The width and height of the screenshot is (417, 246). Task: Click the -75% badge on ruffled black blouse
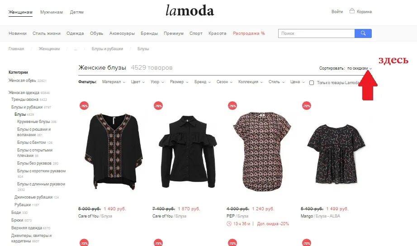click(158, 106)
